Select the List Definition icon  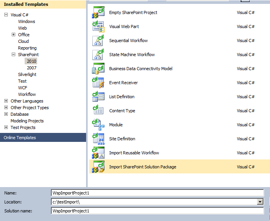click(x=98, y=97)
